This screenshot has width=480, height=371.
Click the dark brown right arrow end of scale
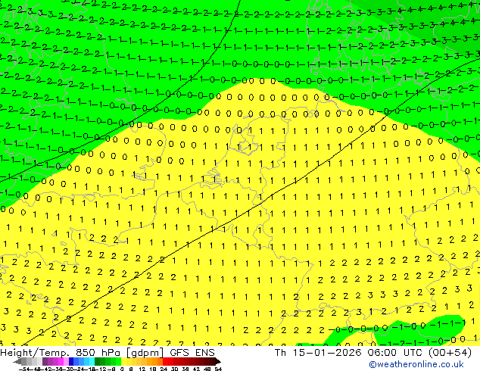point(218,361)
